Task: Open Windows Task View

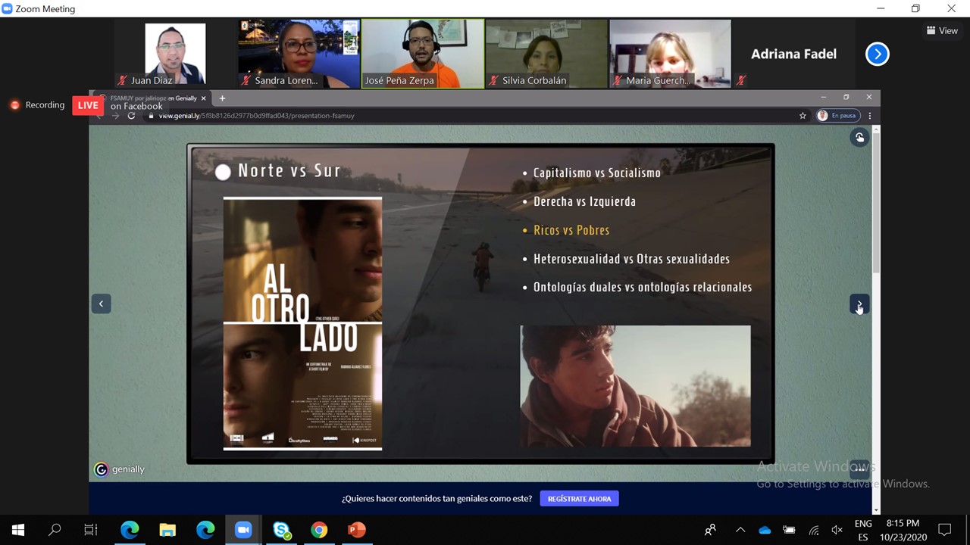Action: coord(91,530)
